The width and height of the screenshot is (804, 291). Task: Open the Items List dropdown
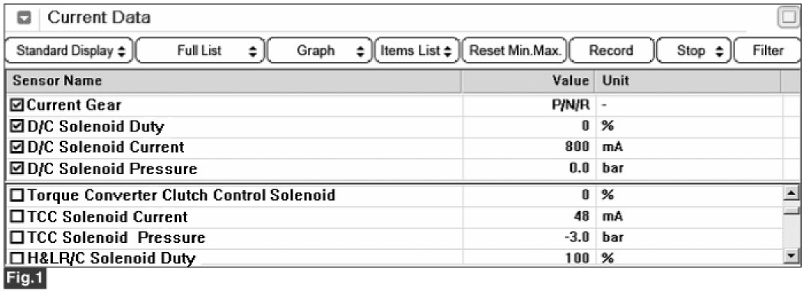click(417, 50)
